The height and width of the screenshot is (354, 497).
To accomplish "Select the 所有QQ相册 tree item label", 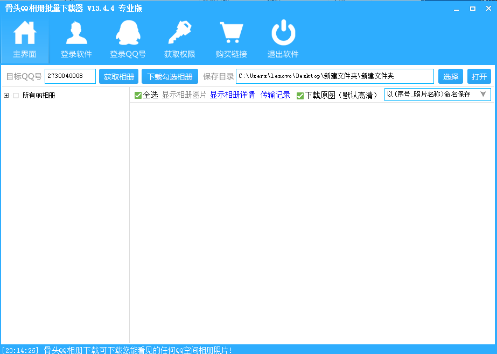I will (x=39, y=96).
